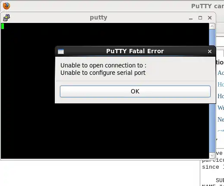The height and width of the screenshot is (186, 224).
Task: Click the terminal scrollbar up arrow
Action: coord(212,26)
